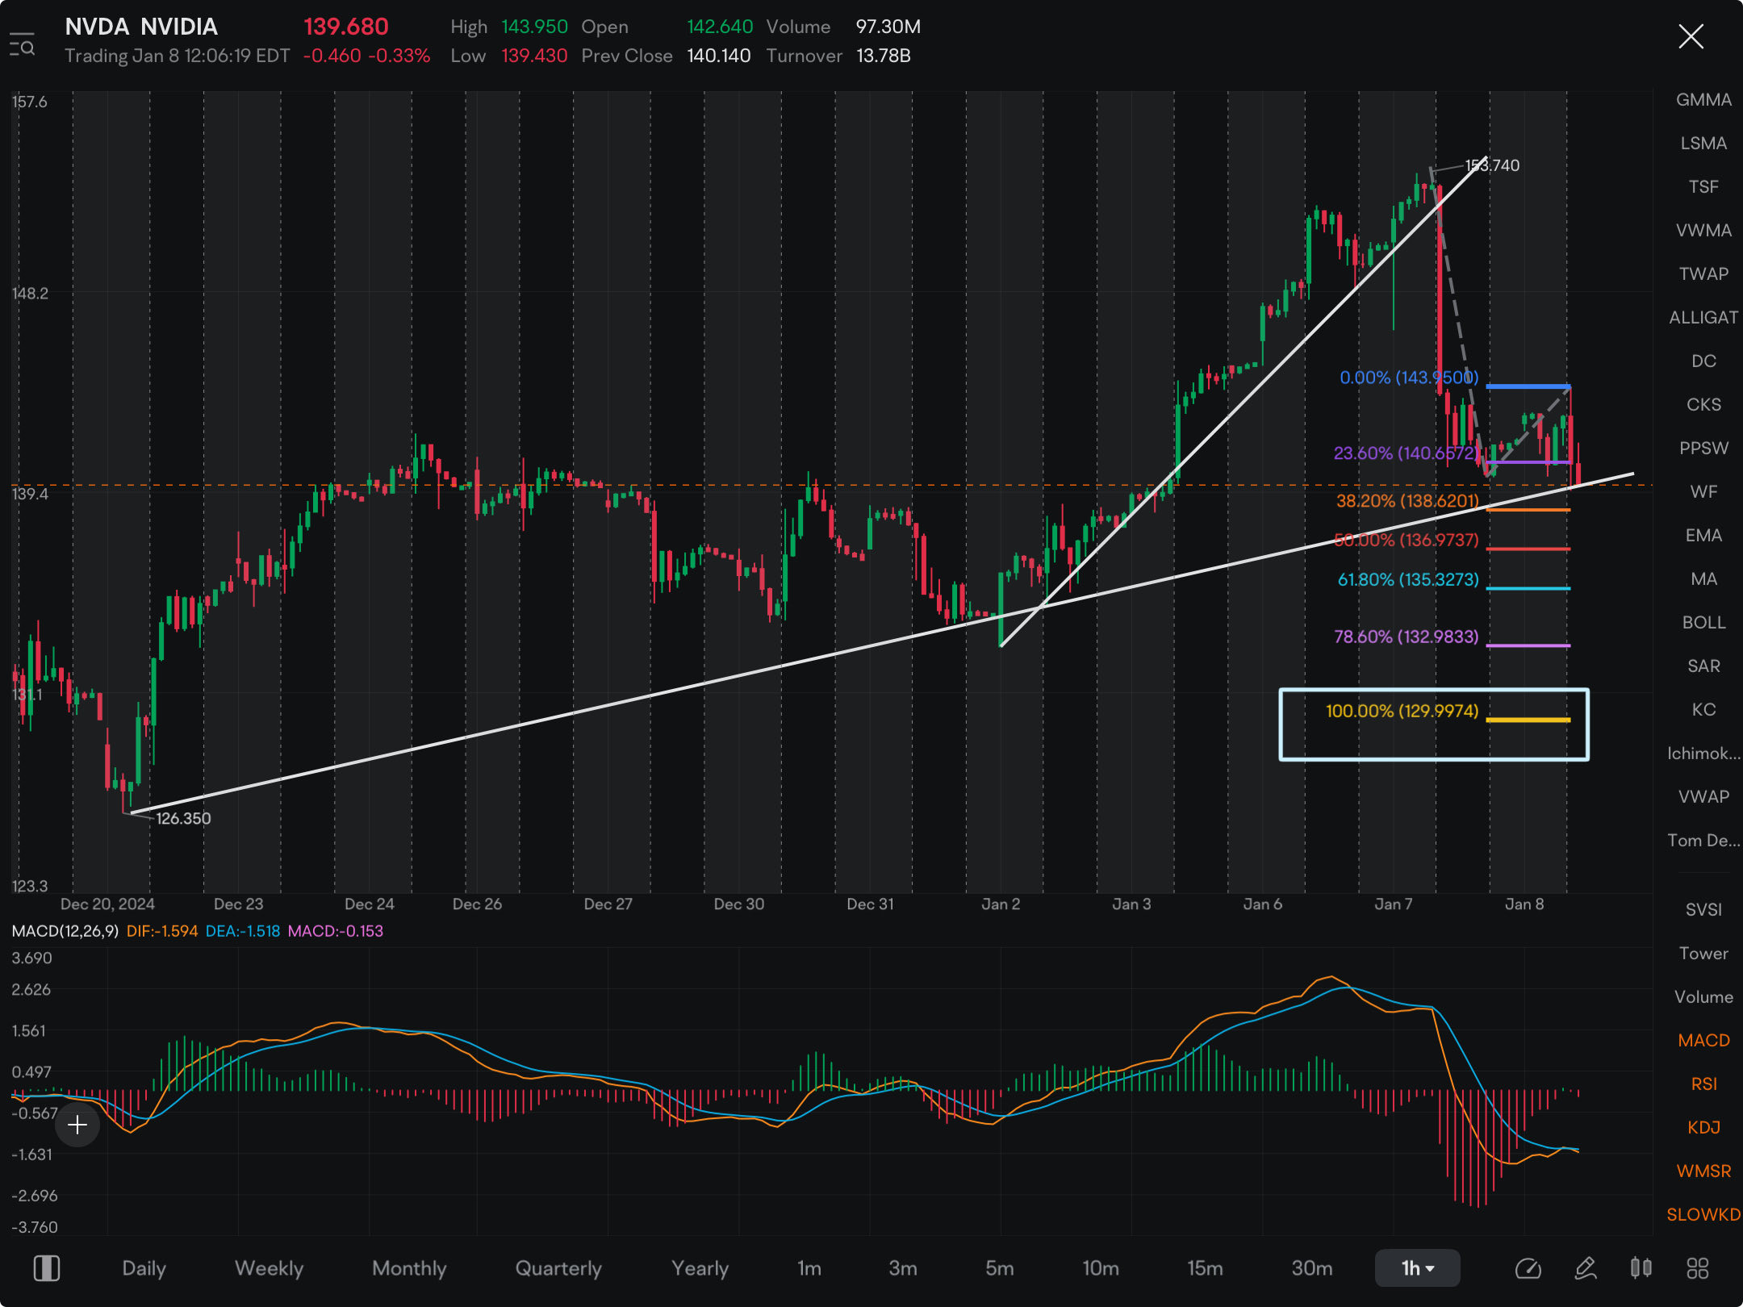Enable the CKS indicator
The width and height of the screenshot is (1743, 1307).
click(x=1703, y=405)
